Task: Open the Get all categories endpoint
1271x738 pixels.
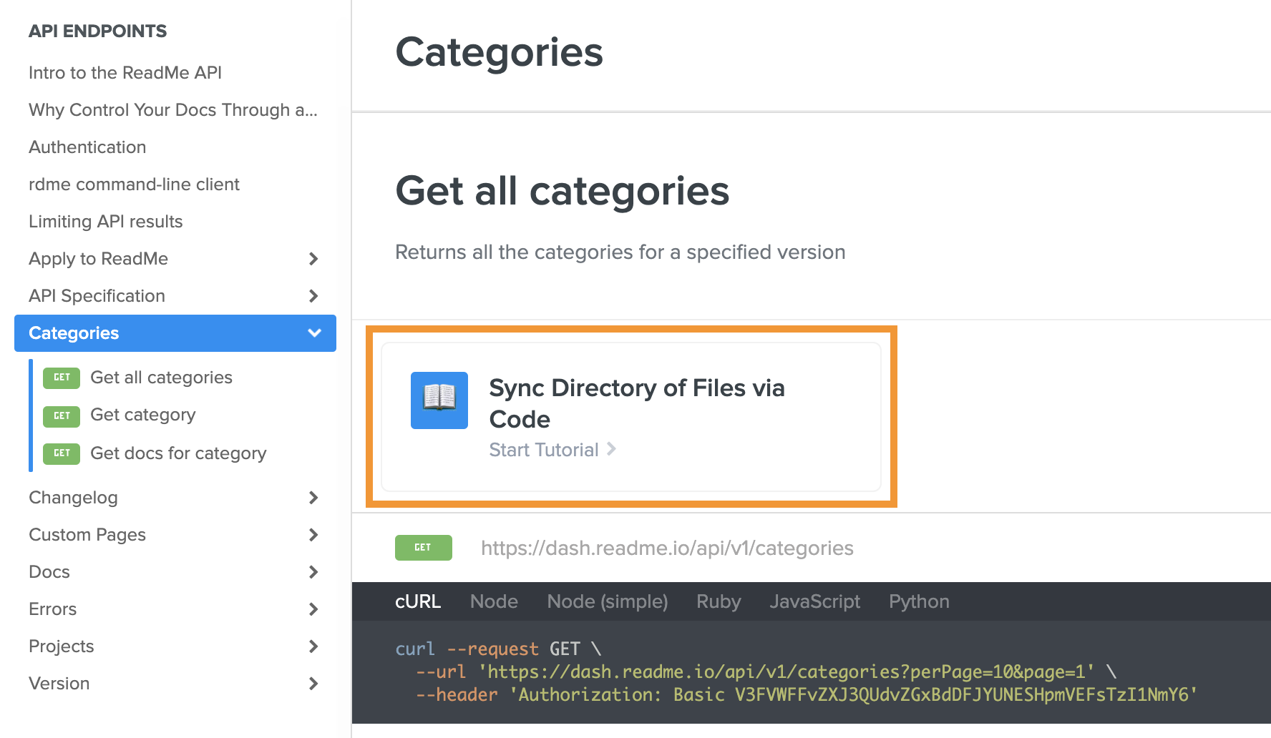Action: (161, 378)
